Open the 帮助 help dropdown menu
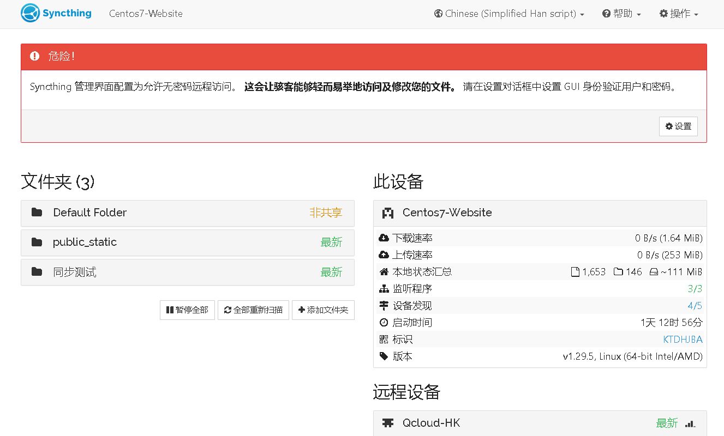 click(621, 14)
